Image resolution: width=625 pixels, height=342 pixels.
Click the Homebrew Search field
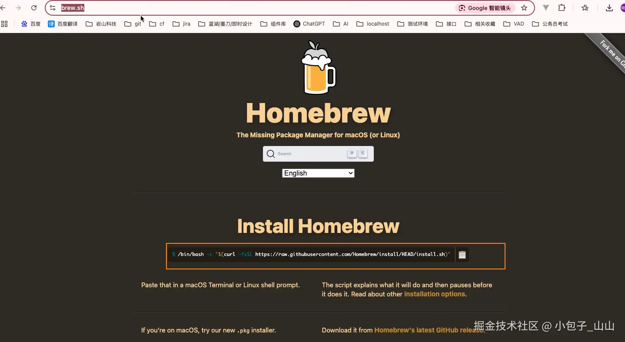coord(318,154)
